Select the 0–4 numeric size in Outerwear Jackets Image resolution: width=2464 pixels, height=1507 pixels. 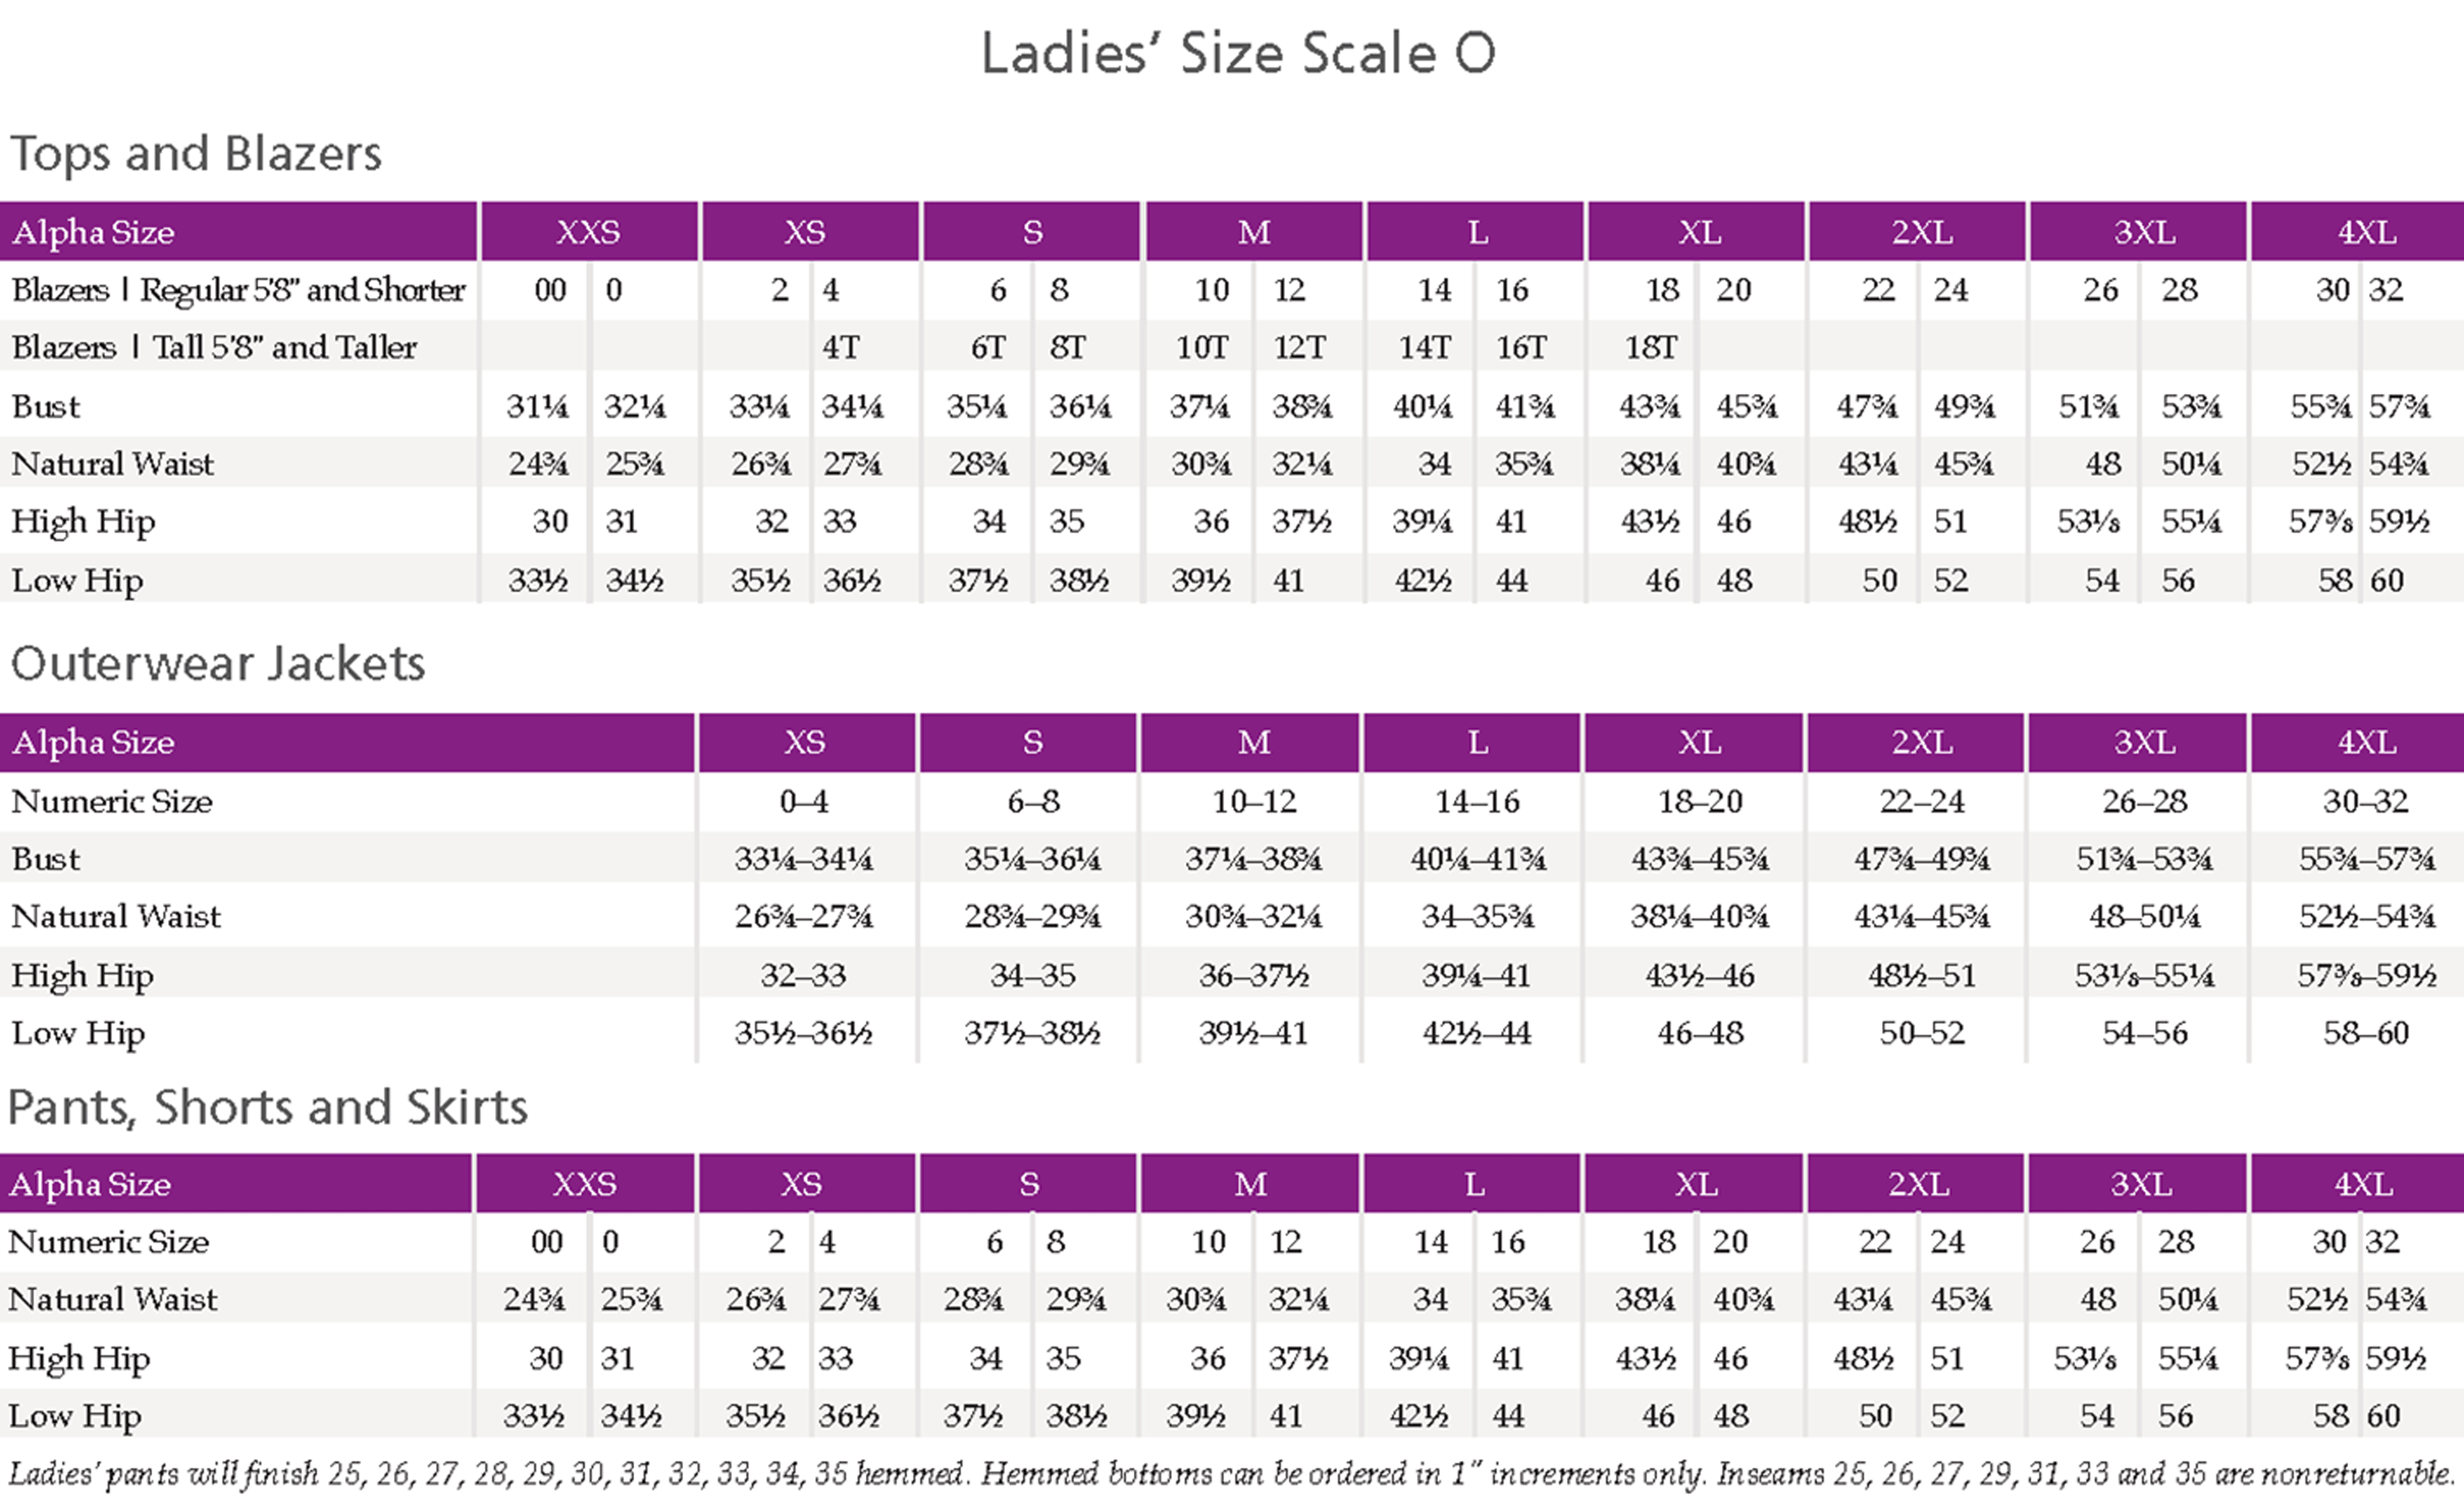click(804, 801)
